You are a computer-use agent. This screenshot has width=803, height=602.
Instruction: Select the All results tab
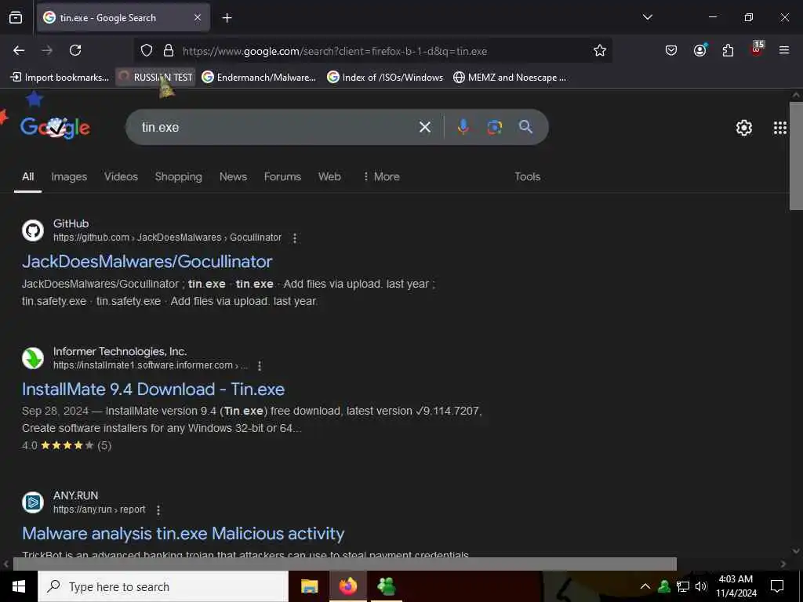click(x=27, y=176)
